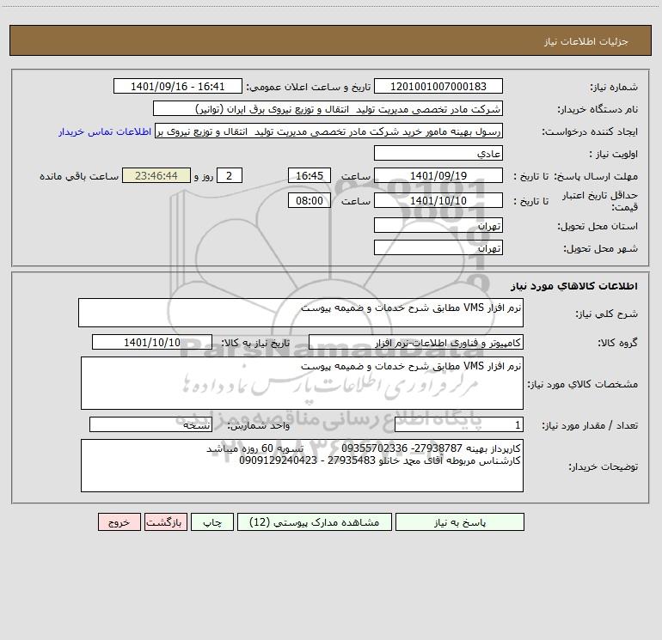Viewport: 662px width, 640px height.
Task: Click the buyer organization name field
Action: (x=328, y=108)
